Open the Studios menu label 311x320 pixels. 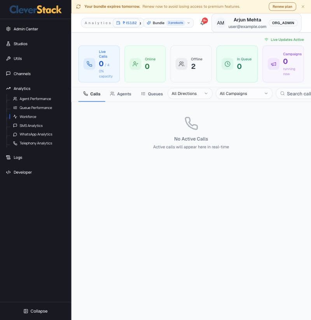[x=21, y=44]
